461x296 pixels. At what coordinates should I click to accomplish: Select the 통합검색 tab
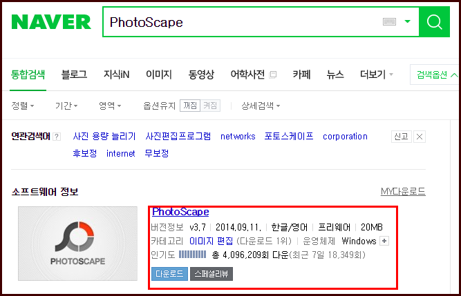(x=28, y=75)
